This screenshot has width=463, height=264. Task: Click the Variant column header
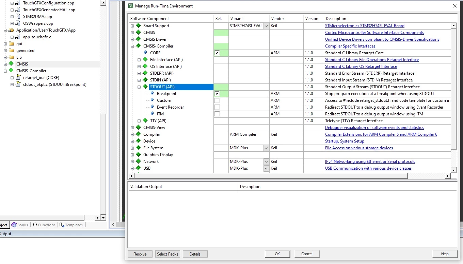pos(249,19)
